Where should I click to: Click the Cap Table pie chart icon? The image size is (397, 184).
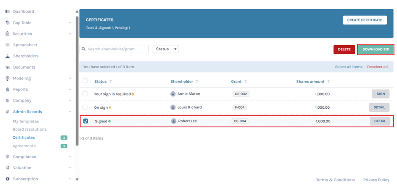tap(8, 23)
